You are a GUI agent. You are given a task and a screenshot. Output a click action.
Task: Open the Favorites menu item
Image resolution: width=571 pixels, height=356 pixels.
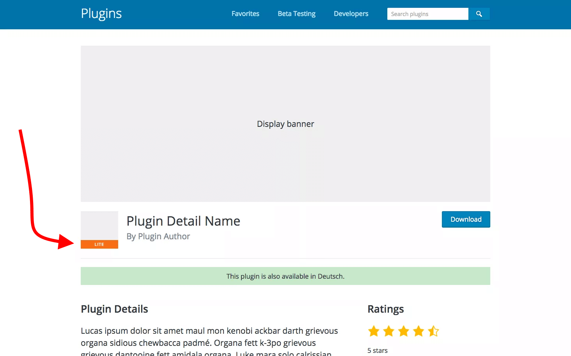(x=245, y=14)
